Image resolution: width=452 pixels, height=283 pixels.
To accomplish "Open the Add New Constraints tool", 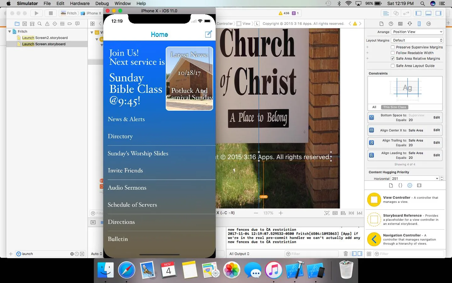I will tap(351, 213).
